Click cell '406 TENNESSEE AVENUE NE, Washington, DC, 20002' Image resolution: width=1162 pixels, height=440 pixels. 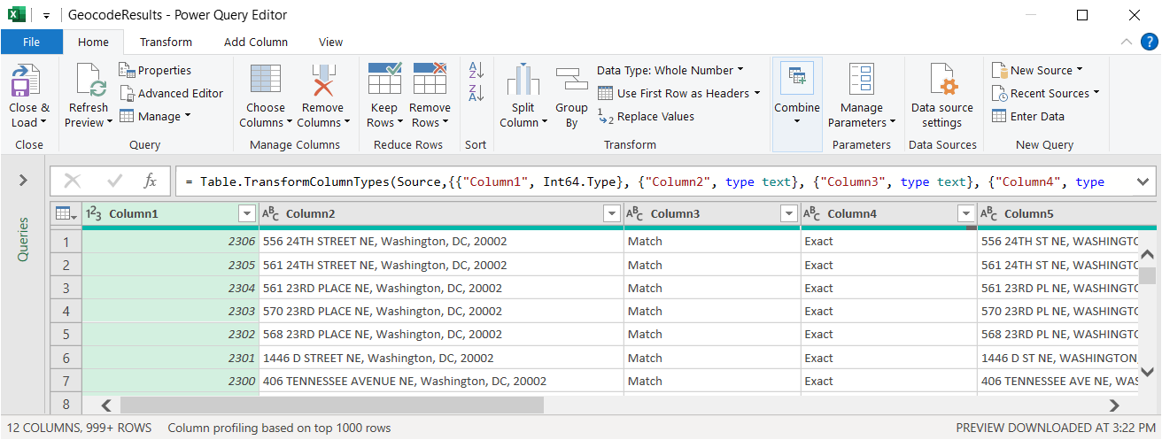[x=441, y=381]
